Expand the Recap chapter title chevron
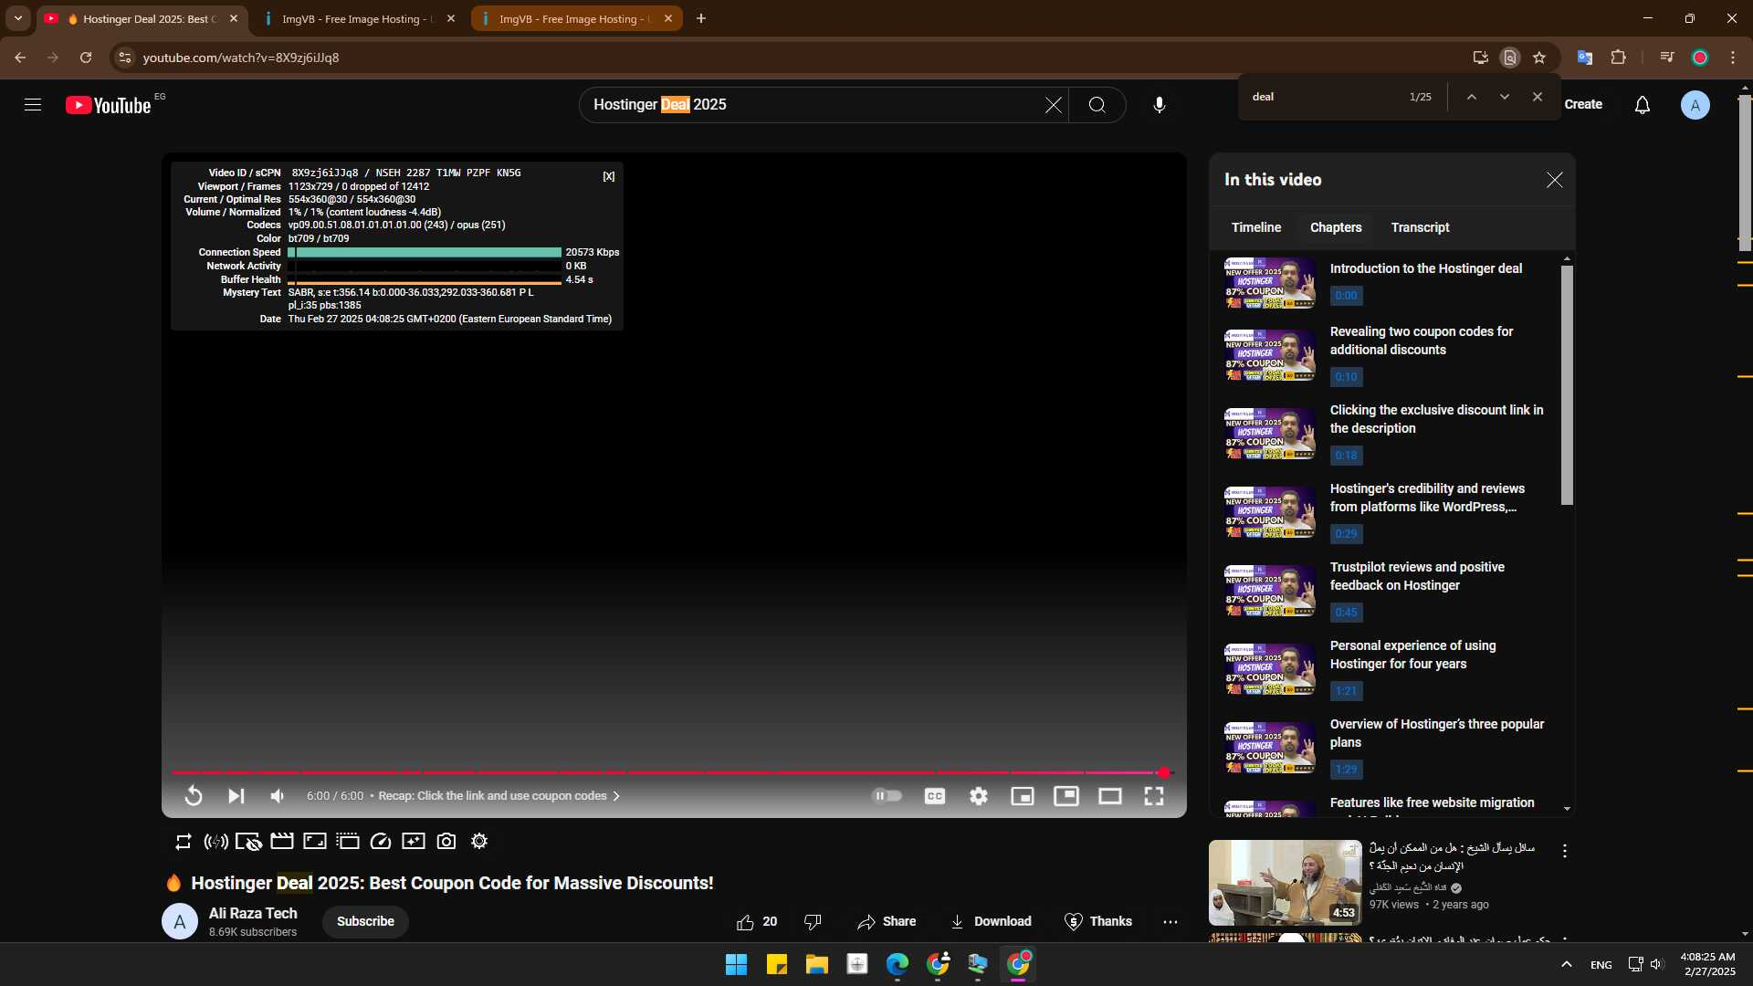 click(x=616, y=796)
